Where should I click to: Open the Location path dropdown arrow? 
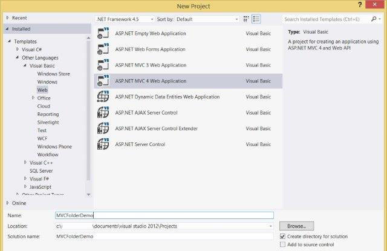point(270,226)
